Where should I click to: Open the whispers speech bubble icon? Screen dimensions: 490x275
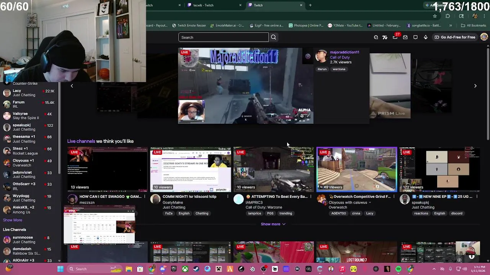tap(415, 37)
